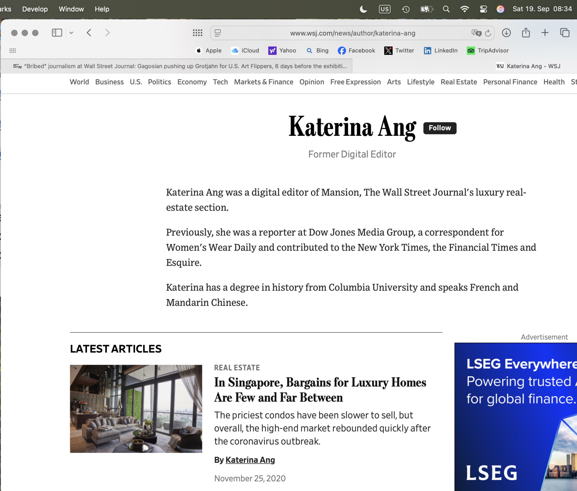Screen dimensions: 577x491
Task: Open the Share menu icon
Action: (526, 33)
